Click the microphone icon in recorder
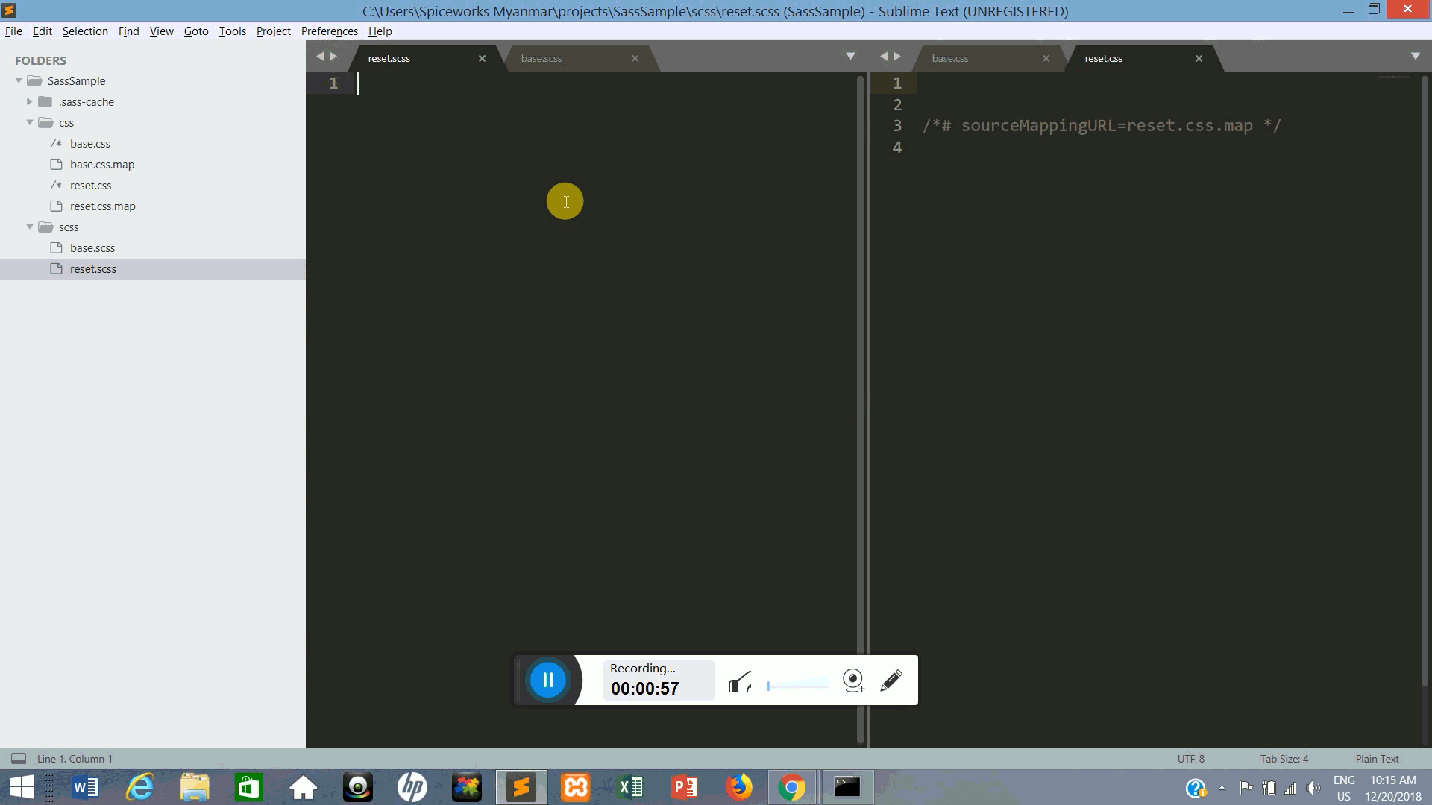Image resolution: width=1432 pixels, height=805 pixels. point(739,681)
